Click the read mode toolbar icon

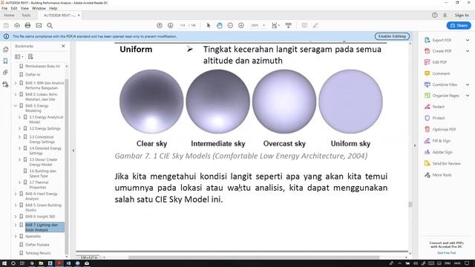[289, 26]
